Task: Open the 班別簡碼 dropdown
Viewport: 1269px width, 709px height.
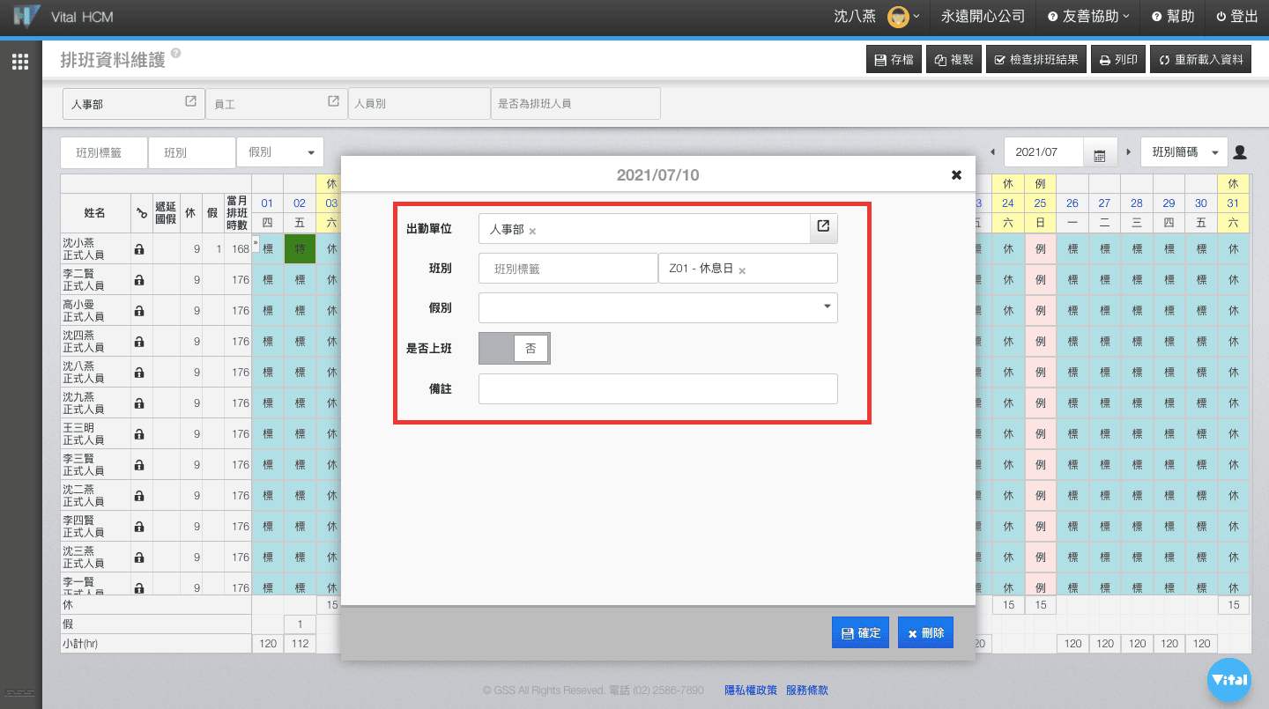Action: point(1184,152)
